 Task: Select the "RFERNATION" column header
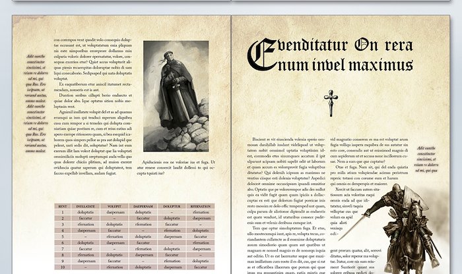coord(201,206)
